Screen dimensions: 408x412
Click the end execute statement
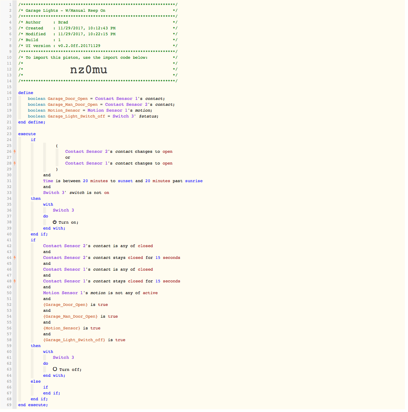[33, 405]
